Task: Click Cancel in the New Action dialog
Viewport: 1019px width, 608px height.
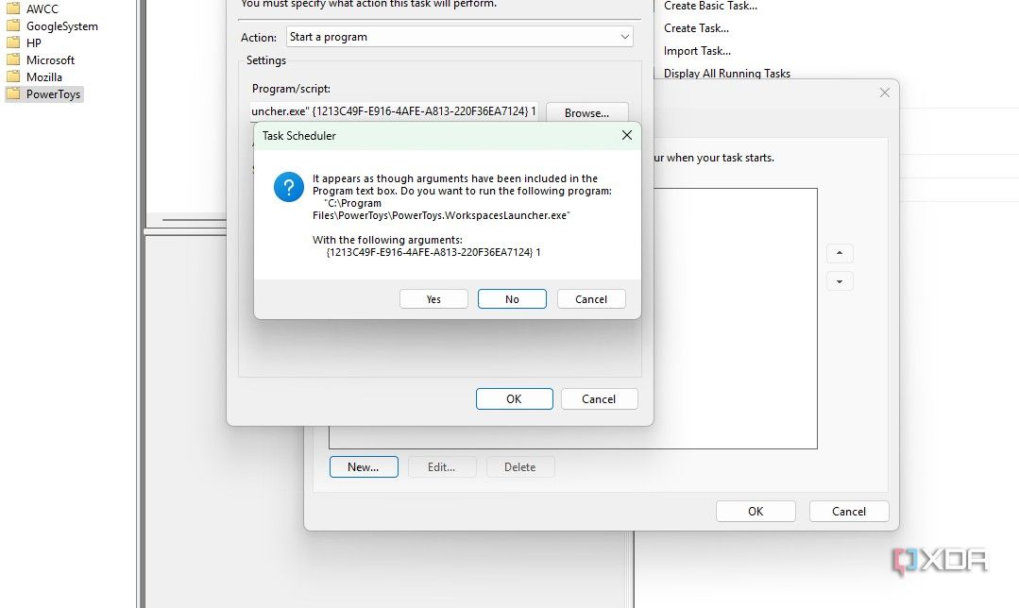Action: point(599,398)
